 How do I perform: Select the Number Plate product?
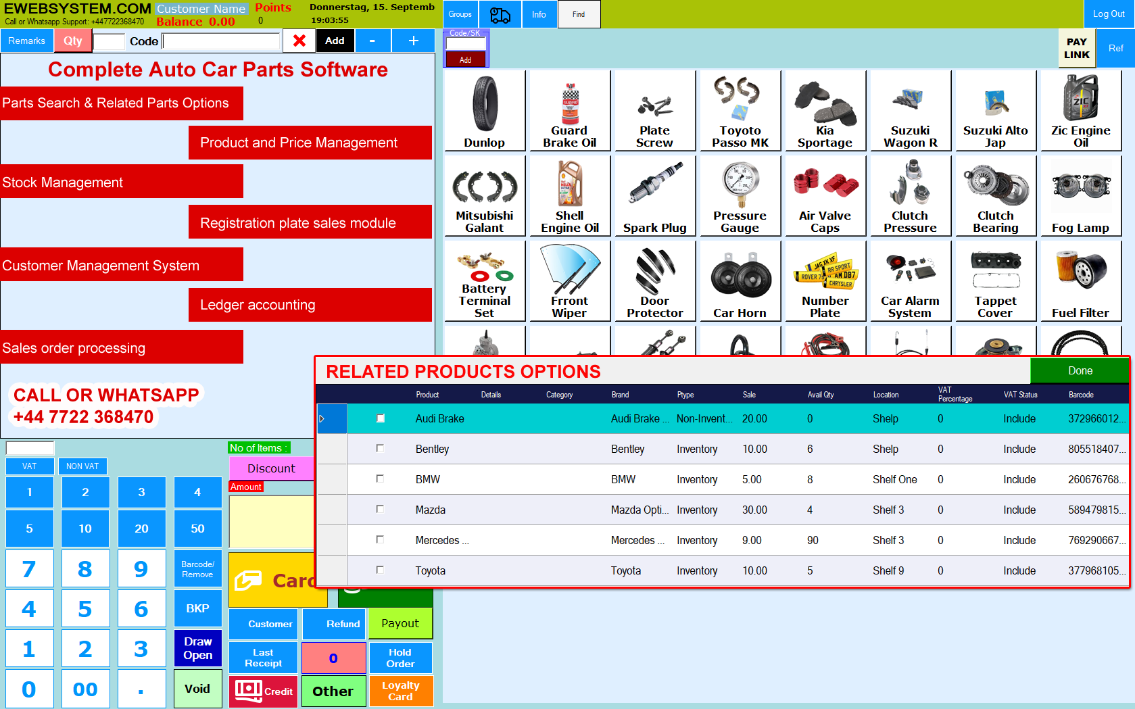[x=825, y=280]
